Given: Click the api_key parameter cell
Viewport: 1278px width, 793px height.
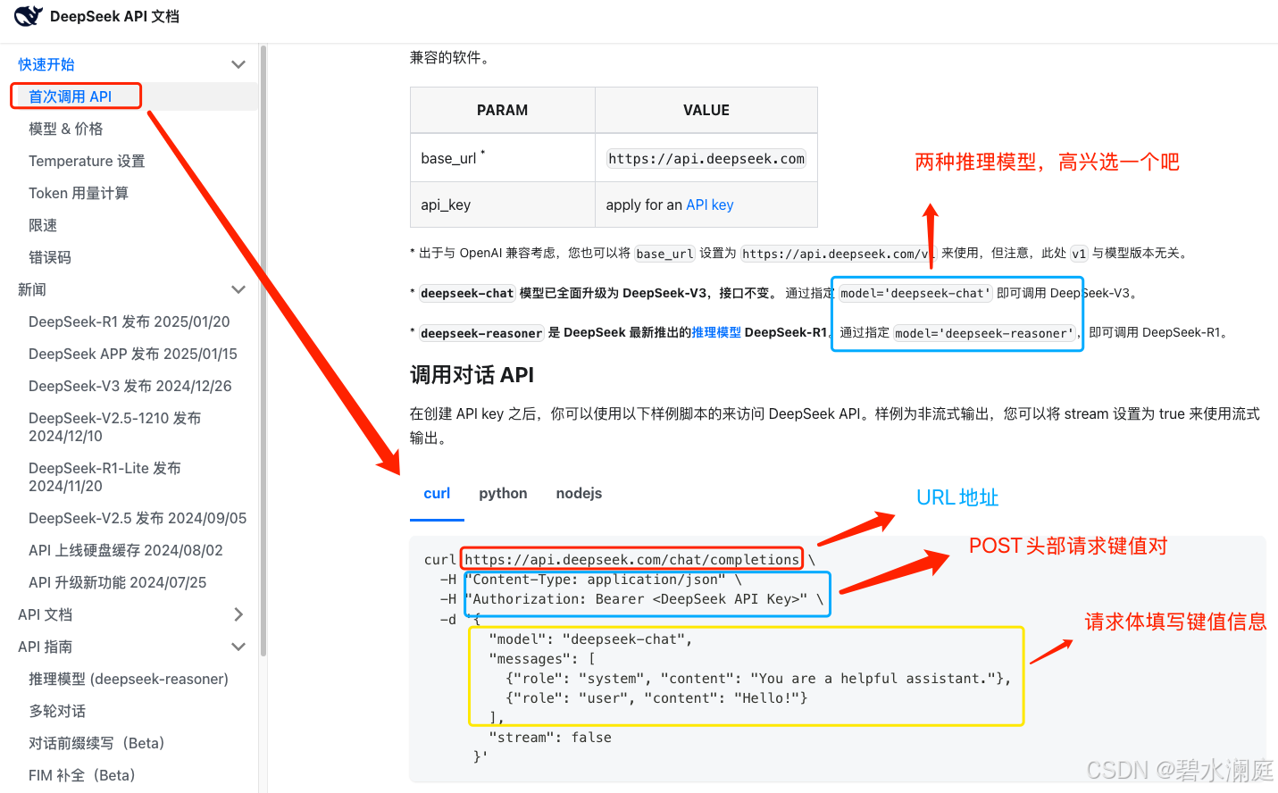Looking at the screenshot, I should point(503,205).
